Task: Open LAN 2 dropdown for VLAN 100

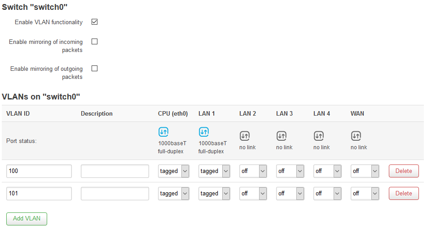Action: click(x=253, y=171)
